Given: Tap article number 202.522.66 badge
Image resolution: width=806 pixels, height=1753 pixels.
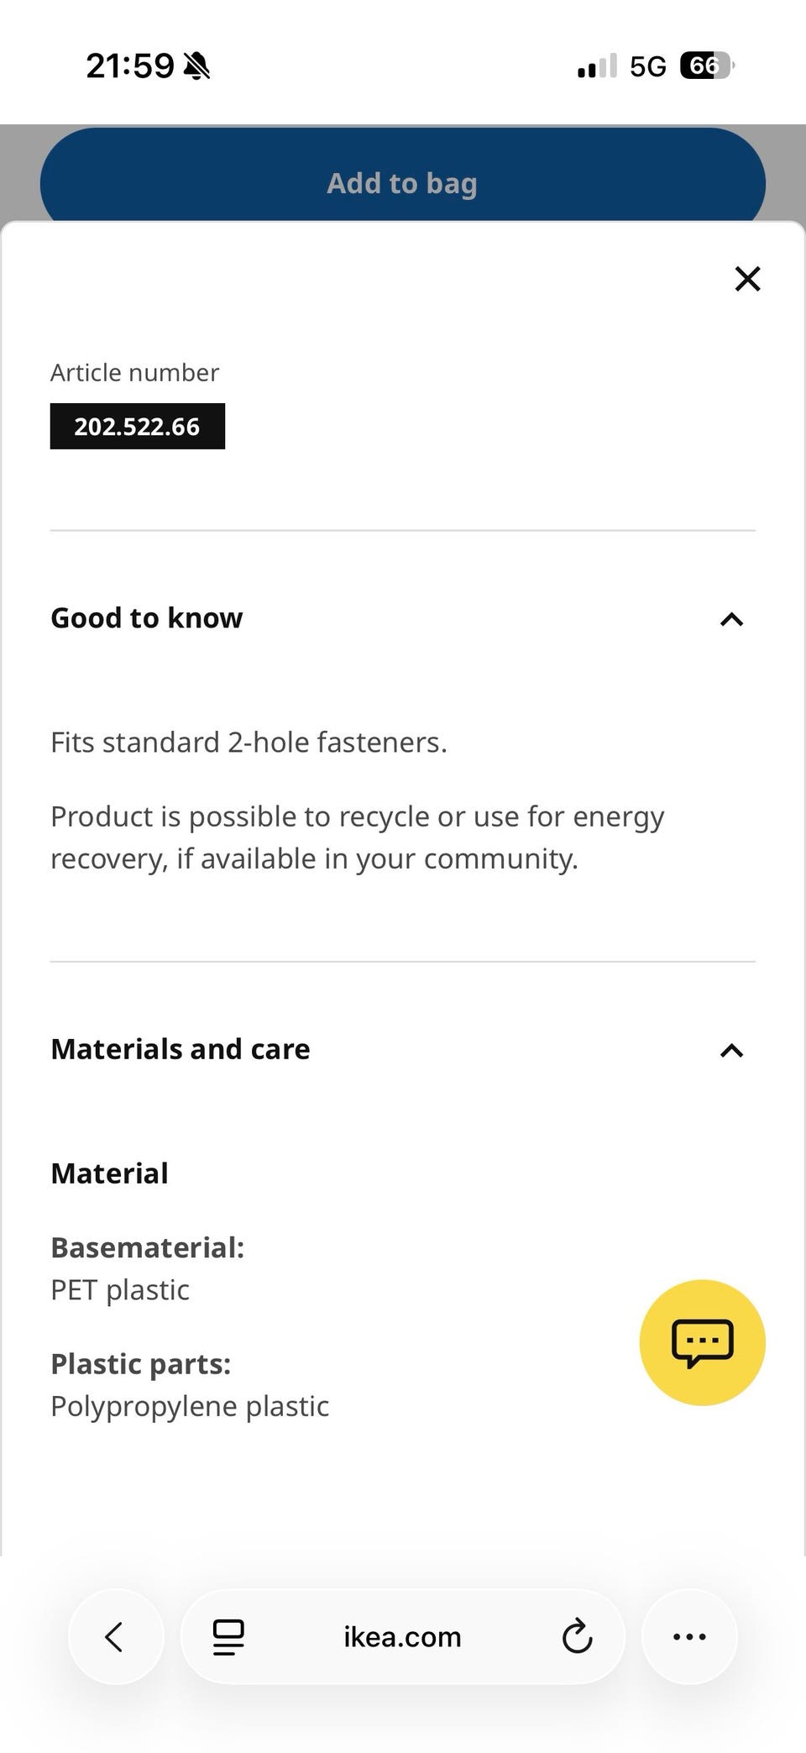Looking at the screenshot, I should 138,427.
